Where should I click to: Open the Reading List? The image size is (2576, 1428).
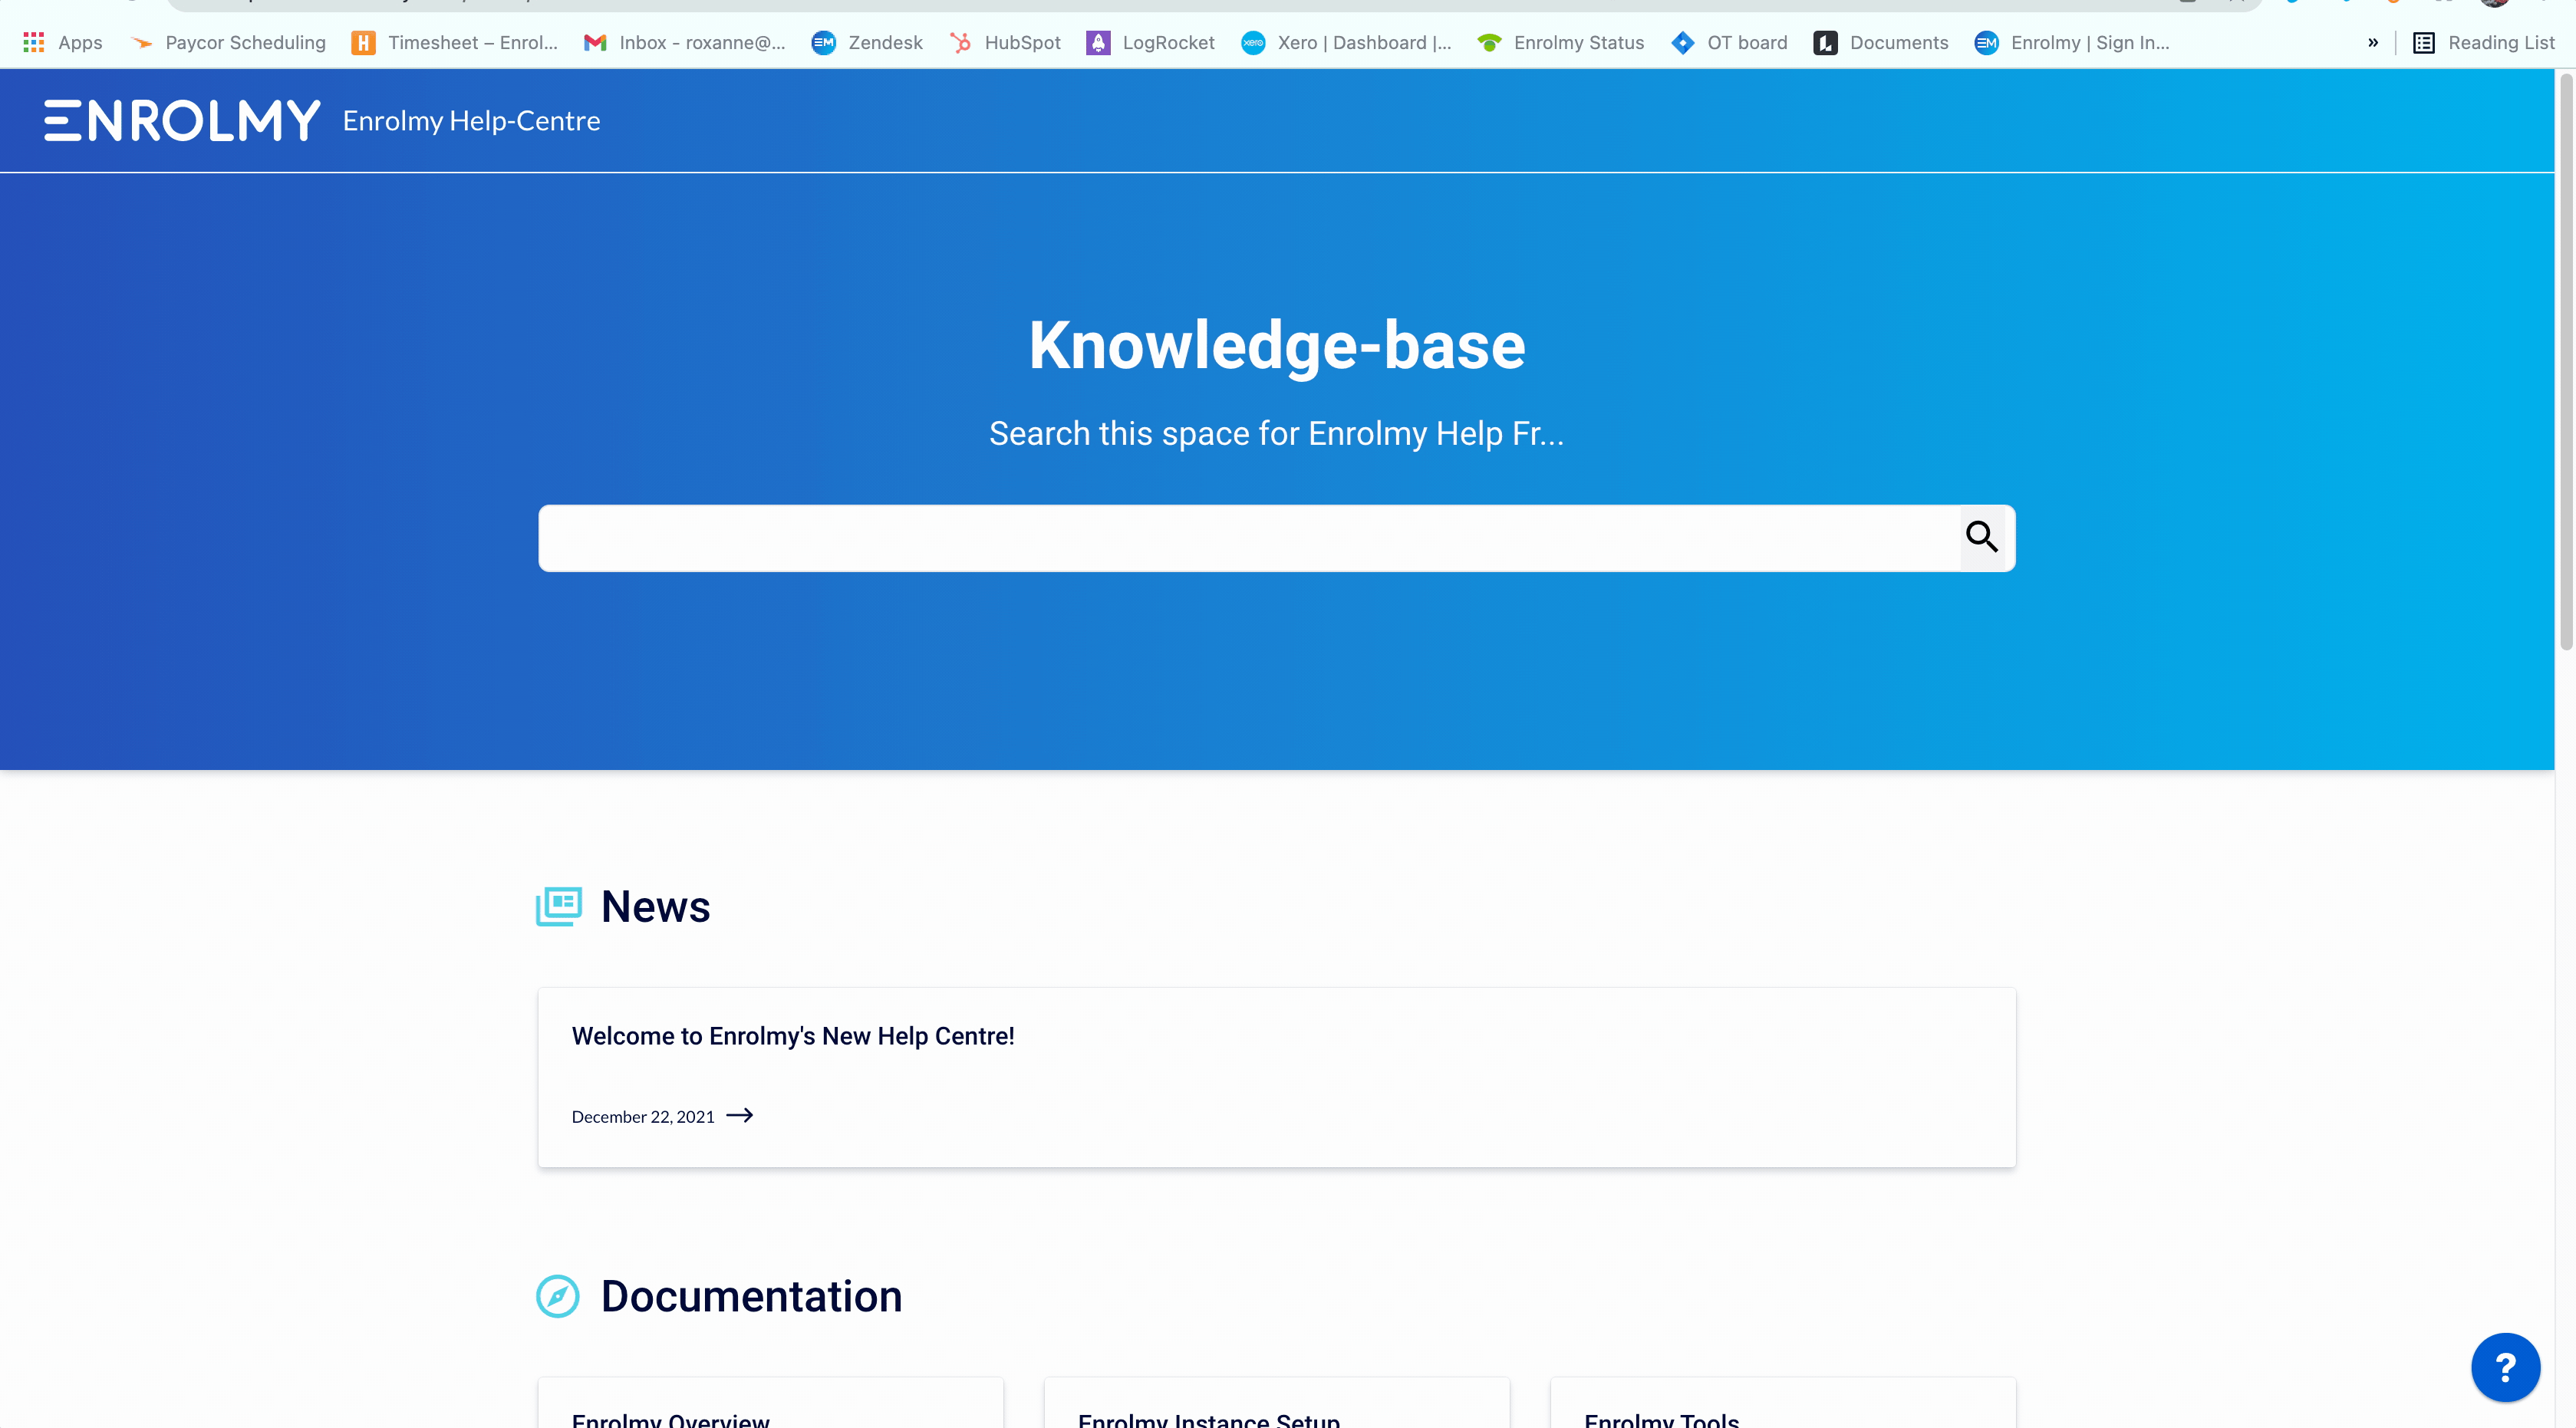pos(2484,43)
